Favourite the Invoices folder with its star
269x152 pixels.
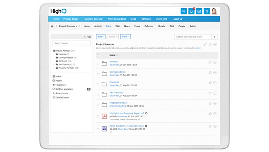click(x=210, y=62)
